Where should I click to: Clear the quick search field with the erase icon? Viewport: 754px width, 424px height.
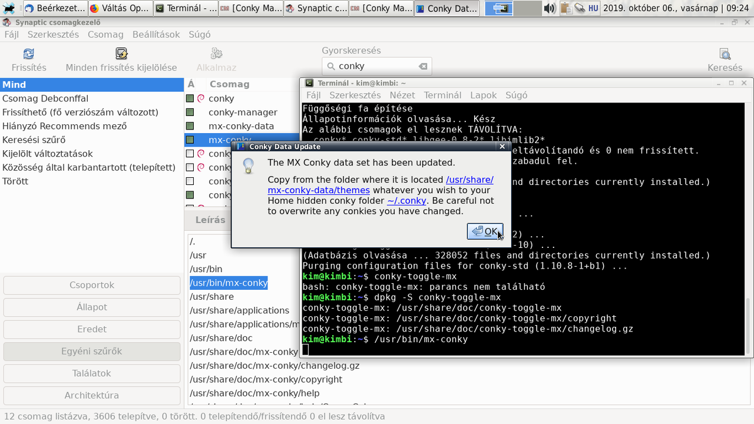pyautogui.click(x=423, y=67)
